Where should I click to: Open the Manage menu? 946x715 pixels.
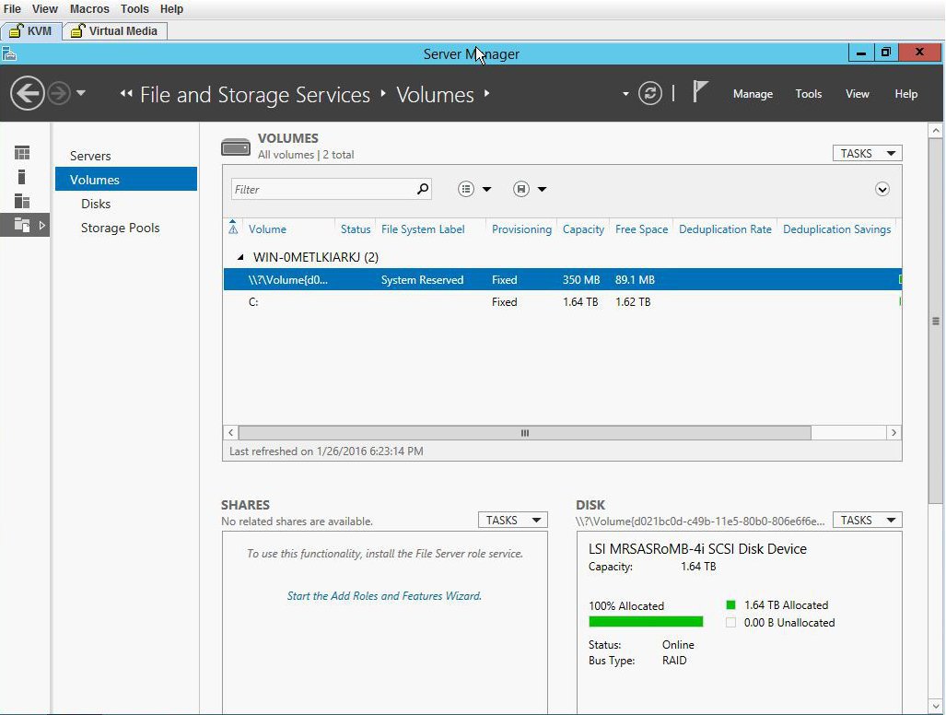753,94
